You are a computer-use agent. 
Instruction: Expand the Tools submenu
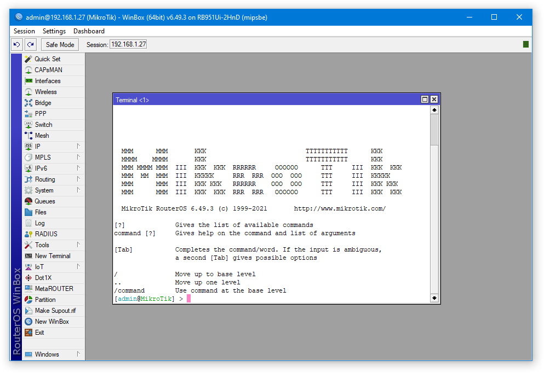(78, 244)
